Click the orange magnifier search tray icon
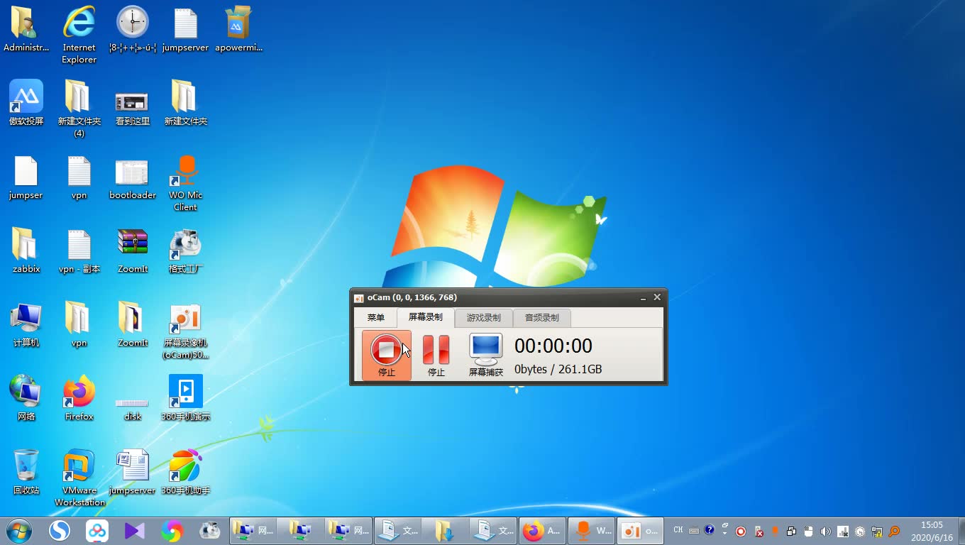 click(x=894, y=531)
